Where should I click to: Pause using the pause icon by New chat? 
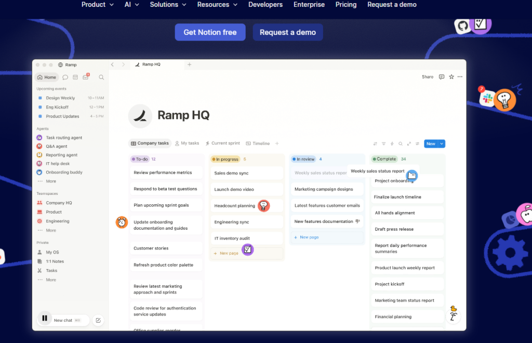click(45, 318)
